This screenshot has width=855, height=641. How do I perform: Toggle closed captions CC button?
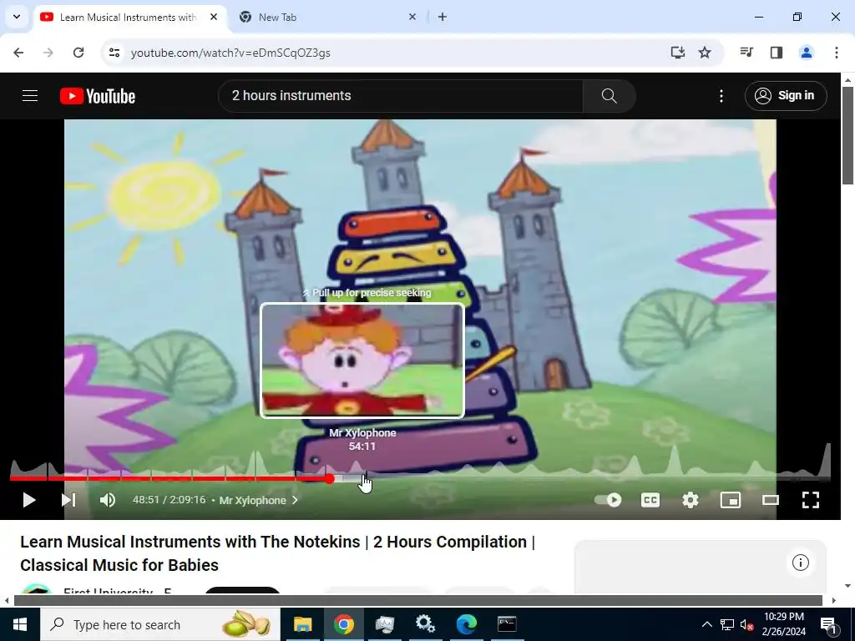click(x=650, y=500)
